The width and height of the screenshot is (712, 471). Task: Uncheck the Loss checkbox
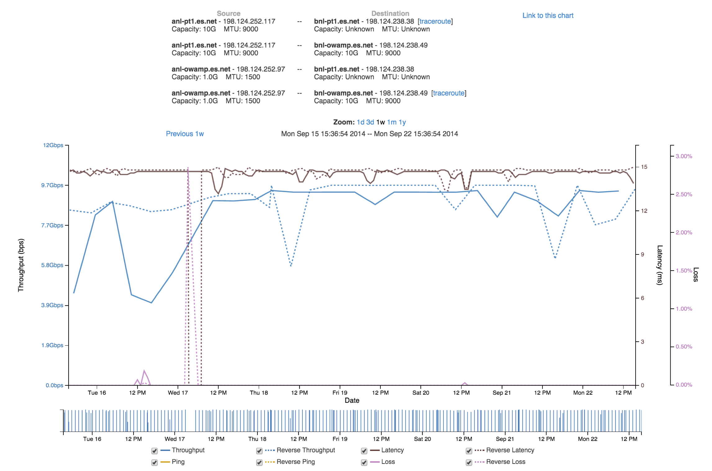(364, 463)
